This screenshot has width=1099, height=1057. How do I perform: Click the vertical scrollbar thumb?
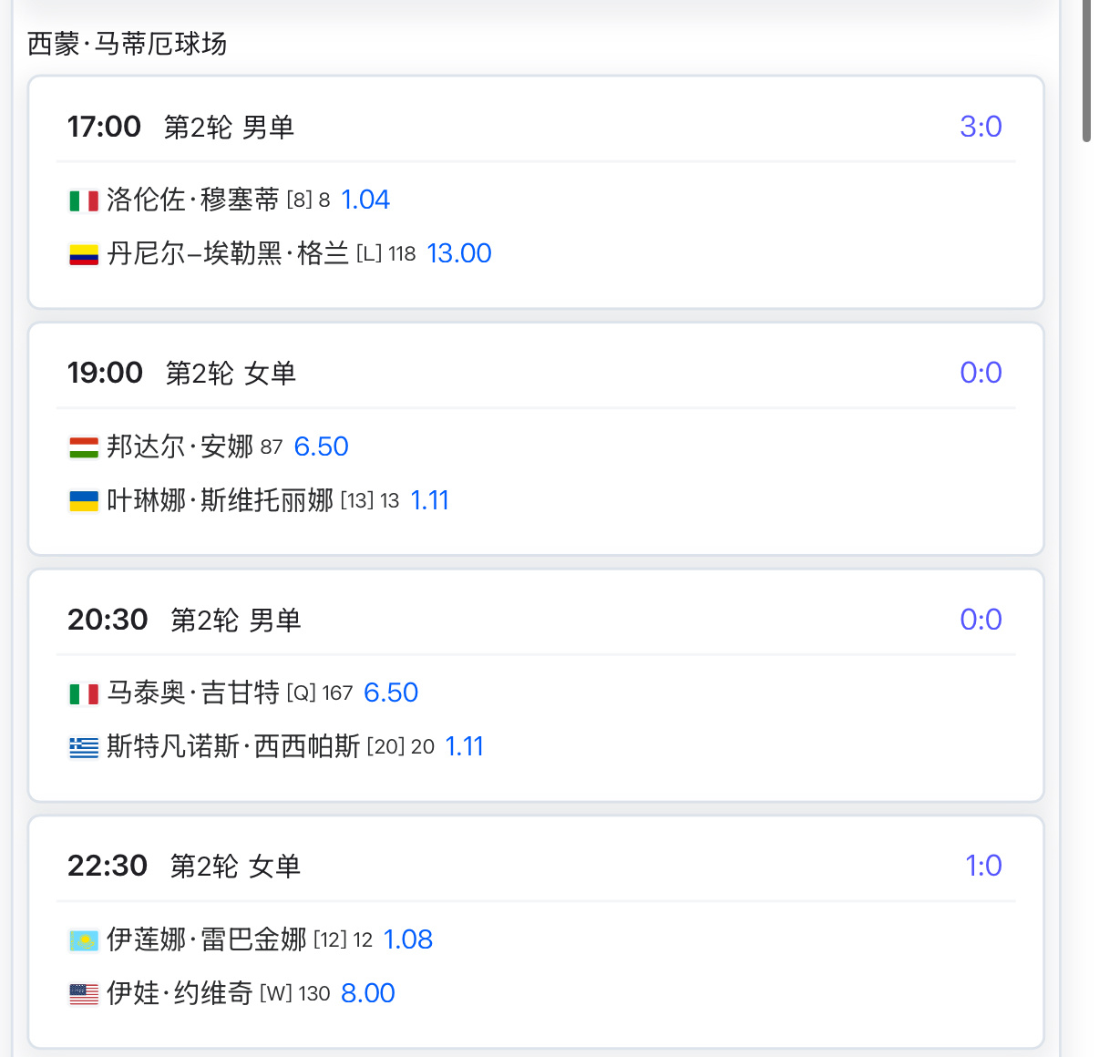pos(1086,71)
